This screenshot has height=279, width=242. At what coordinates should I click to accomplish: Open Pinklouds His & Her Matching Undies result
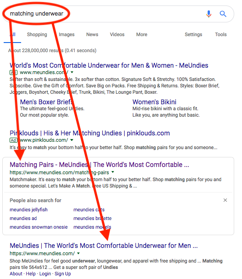coord(90,133)
